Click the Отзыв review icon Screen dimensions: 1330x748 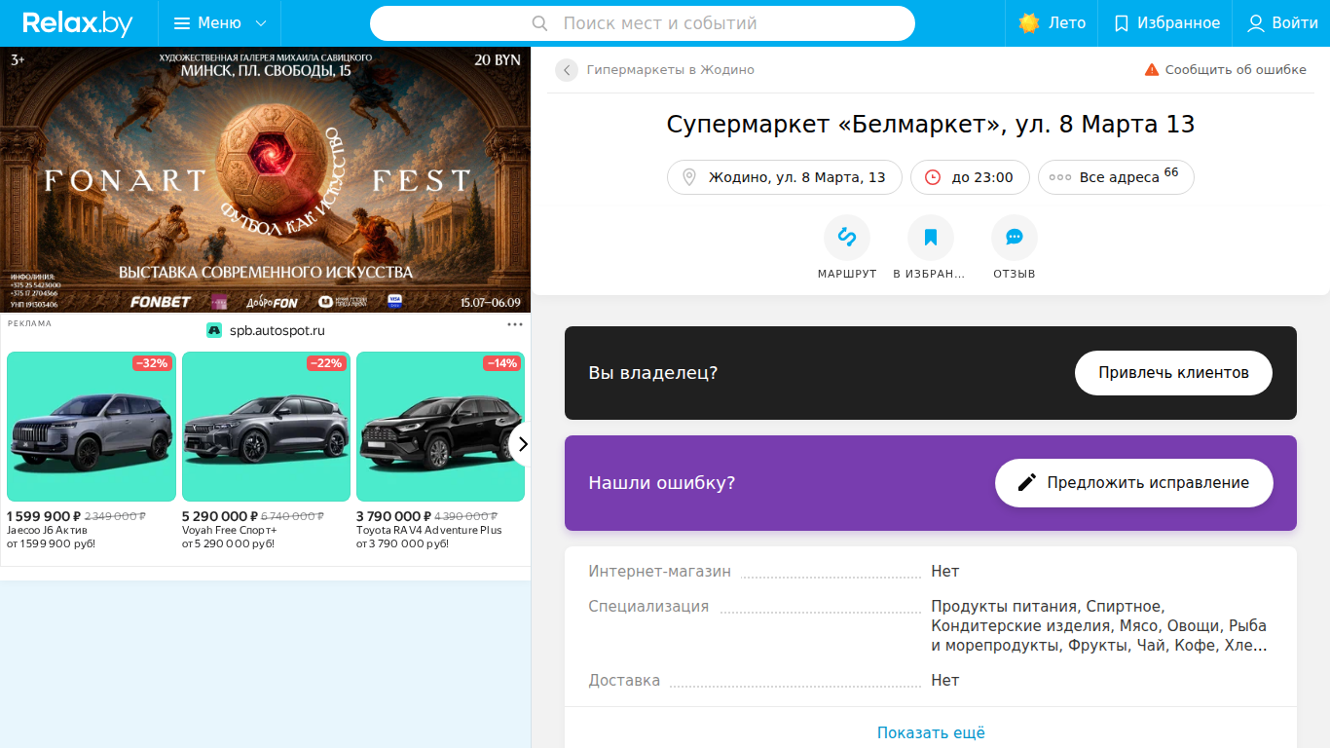coord(1015,238)
